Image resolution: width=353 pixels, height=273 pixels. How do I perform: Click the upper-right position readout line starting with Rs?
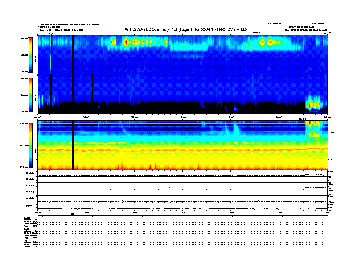[x=306, y=30]
